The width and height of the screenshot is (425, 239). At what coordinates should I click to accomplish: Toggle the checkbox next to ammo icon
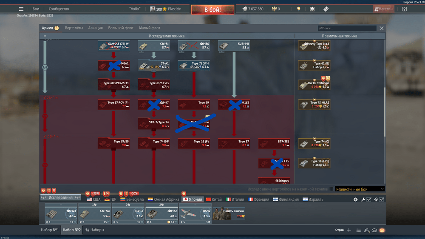pyautogui.click(x=382, y=199)
